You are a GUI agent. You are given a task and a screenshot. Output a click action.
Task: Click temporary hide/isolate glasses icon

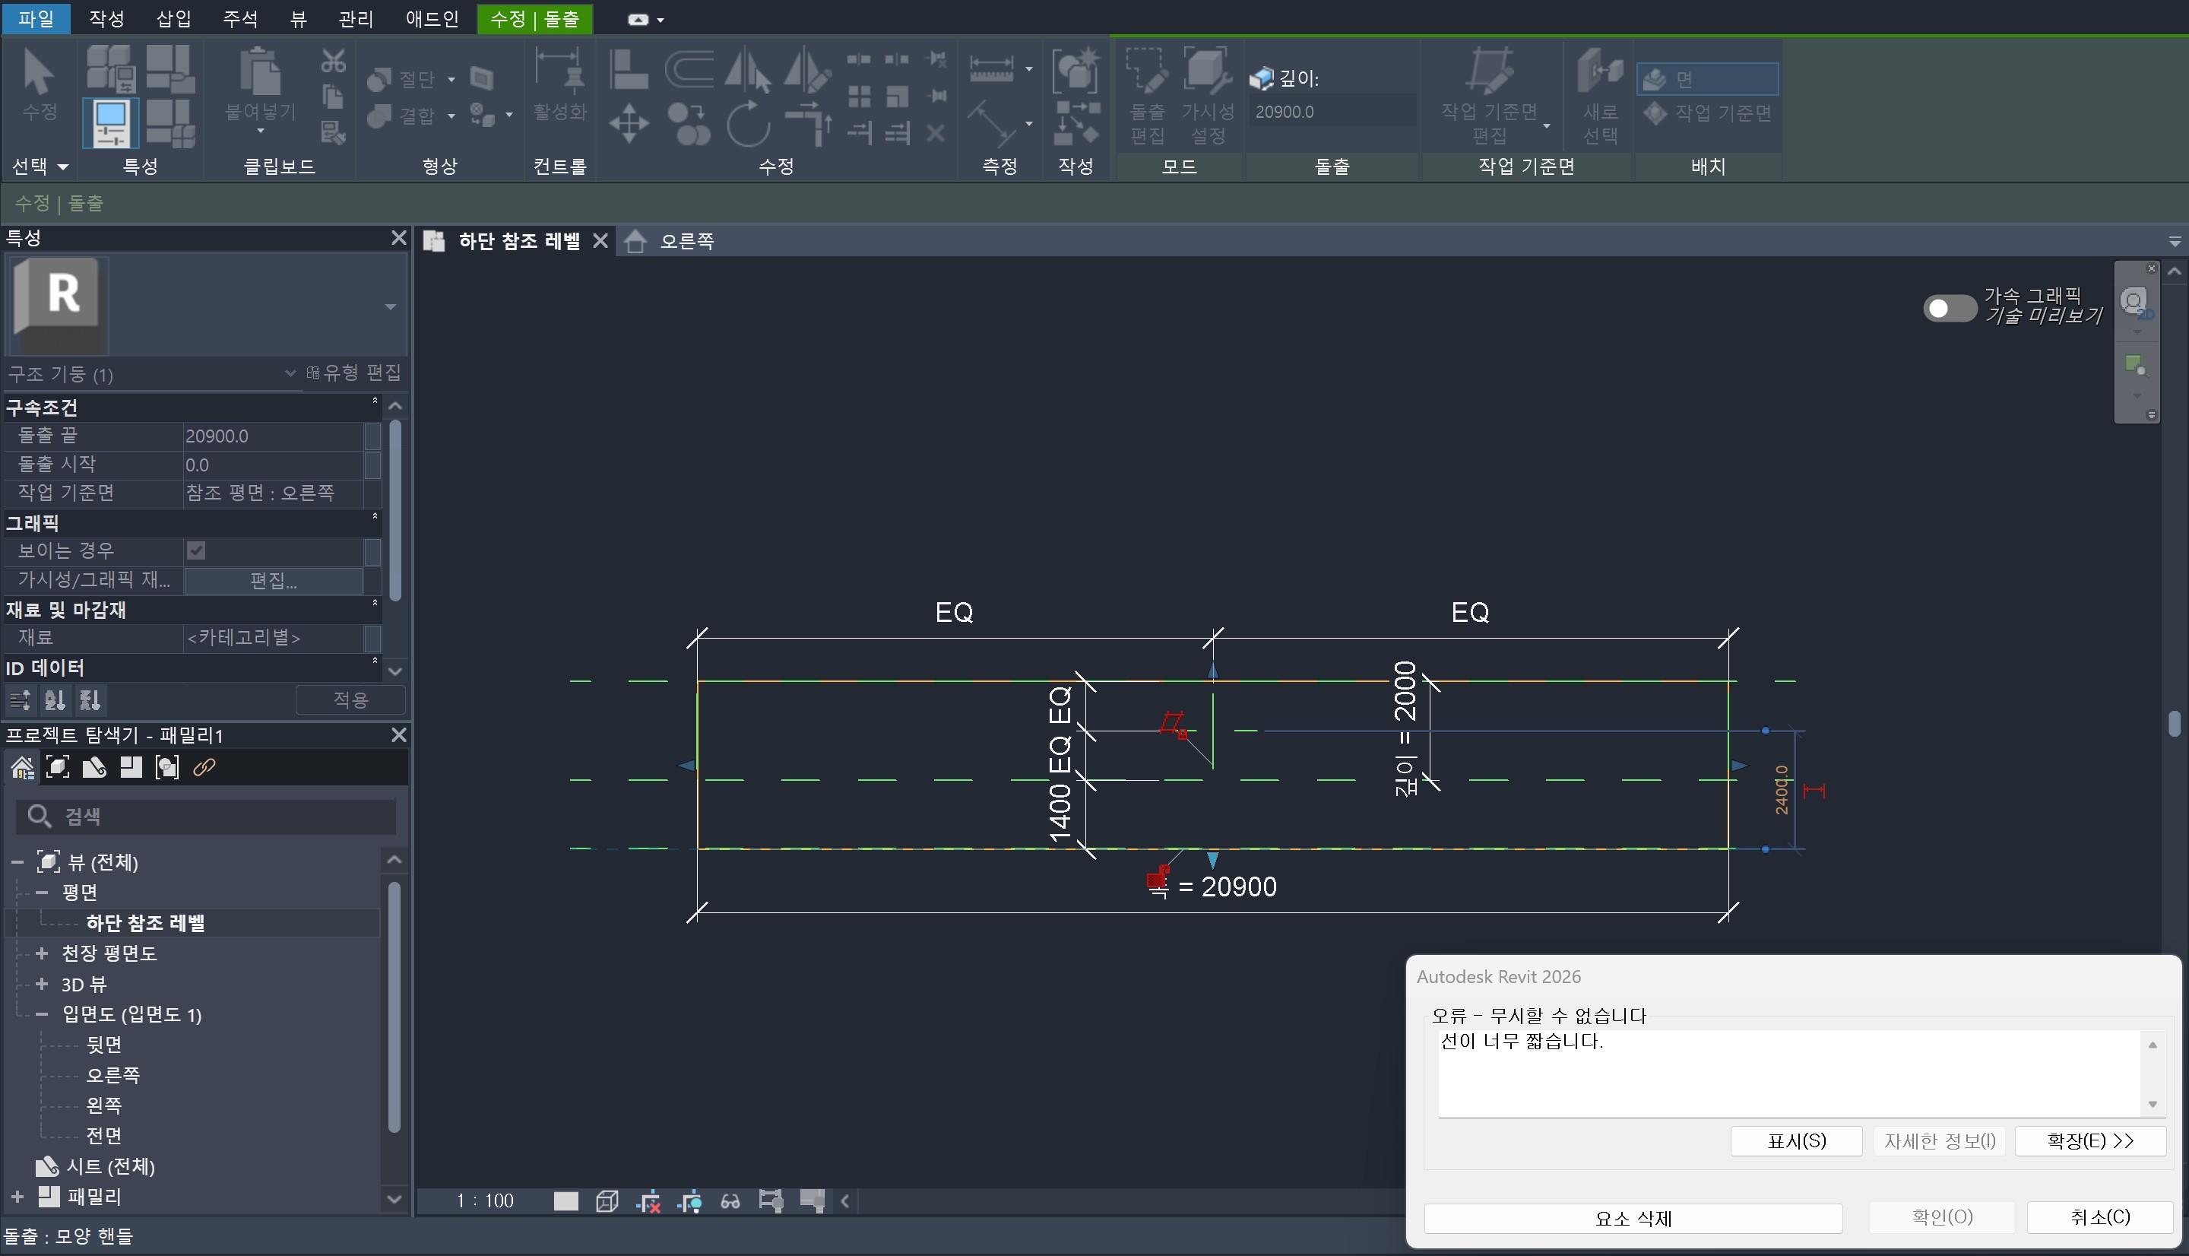coord(730,1200)
